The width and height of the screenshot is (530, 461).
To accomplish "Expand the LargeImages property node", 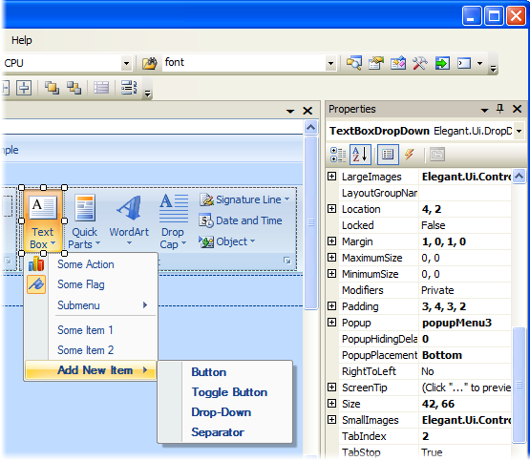I will click(x=332, y=177).
